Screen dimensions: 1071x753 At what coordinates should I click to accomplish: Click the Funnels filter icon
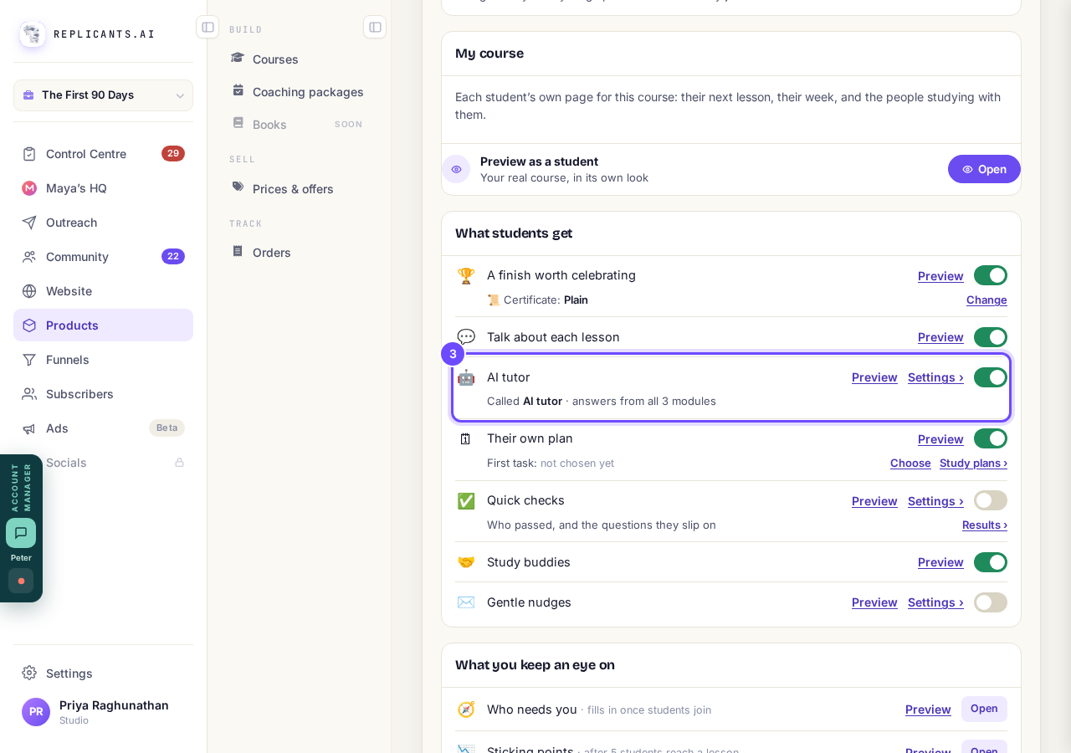pyautogui.click(x=29, y=360)
